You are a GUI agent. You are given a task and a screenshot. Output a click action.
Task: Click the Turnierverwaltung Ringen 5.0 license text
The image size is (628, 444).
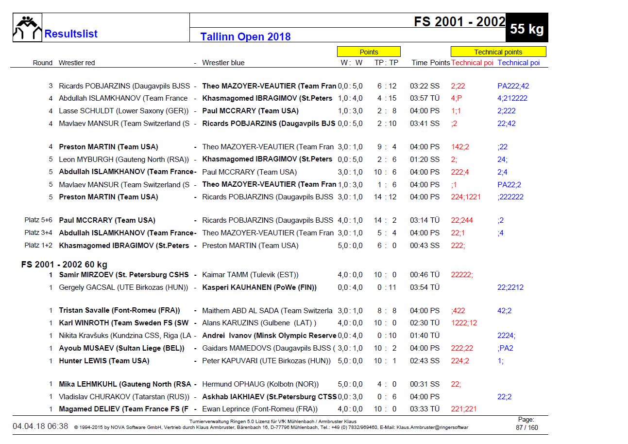click(x=272, y=421)
